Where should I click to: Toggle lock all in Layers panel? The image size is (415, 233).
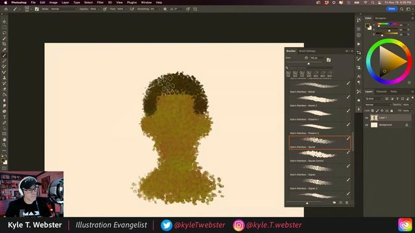pos(392,111)
